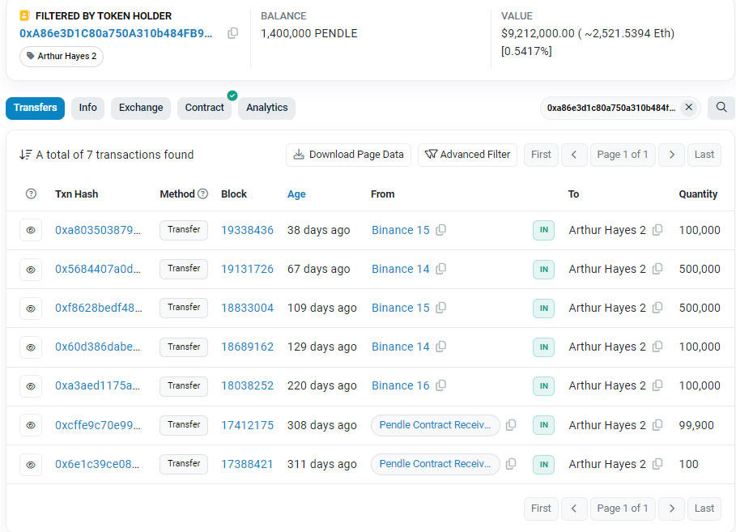736x532 pixels.
Task: Copy Pendle Contract address for block 17412175
Action: click(511, 425)
